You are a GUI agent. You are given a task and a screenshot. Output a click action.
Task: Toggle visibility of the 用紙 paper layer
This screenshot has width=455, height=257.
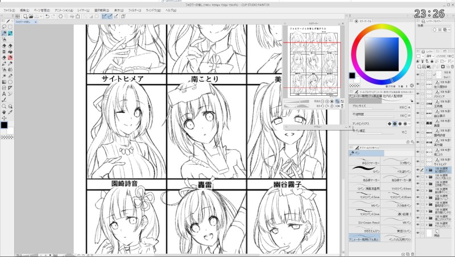pos(418,233)
